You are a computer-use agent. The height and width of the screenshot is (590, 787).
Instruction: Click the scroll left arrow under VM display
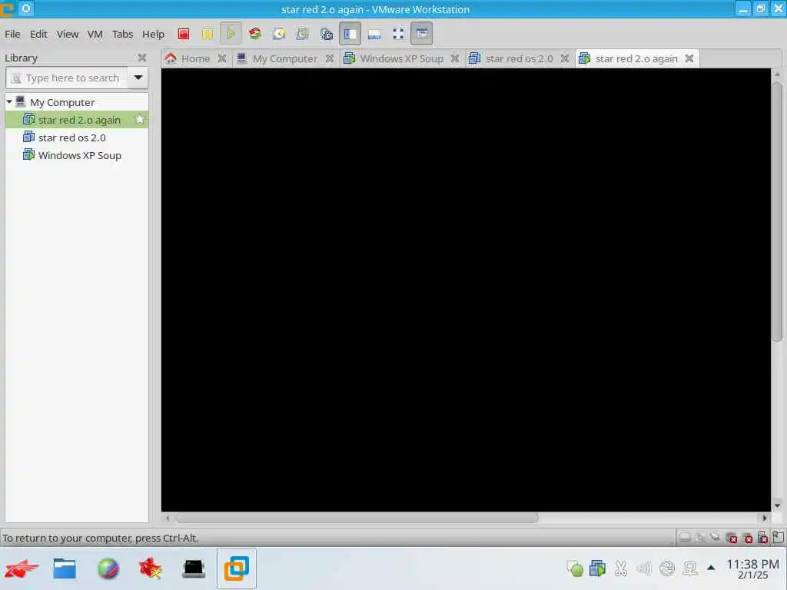click(168, 518)
